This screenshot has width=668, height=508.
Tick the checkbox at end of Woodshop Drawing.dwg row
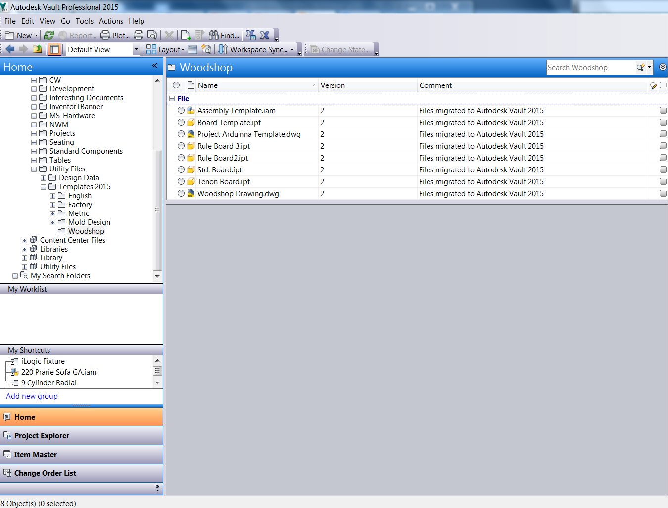point(663,193)
